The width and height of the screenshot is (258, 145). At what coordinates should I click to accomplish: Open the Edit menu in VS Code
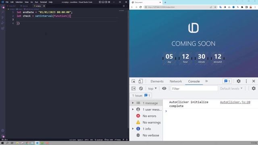[12, 2]
